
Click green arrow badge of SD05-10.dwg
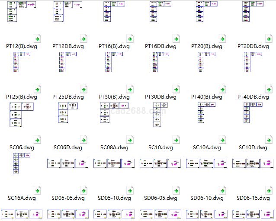[x=130, y=190]
